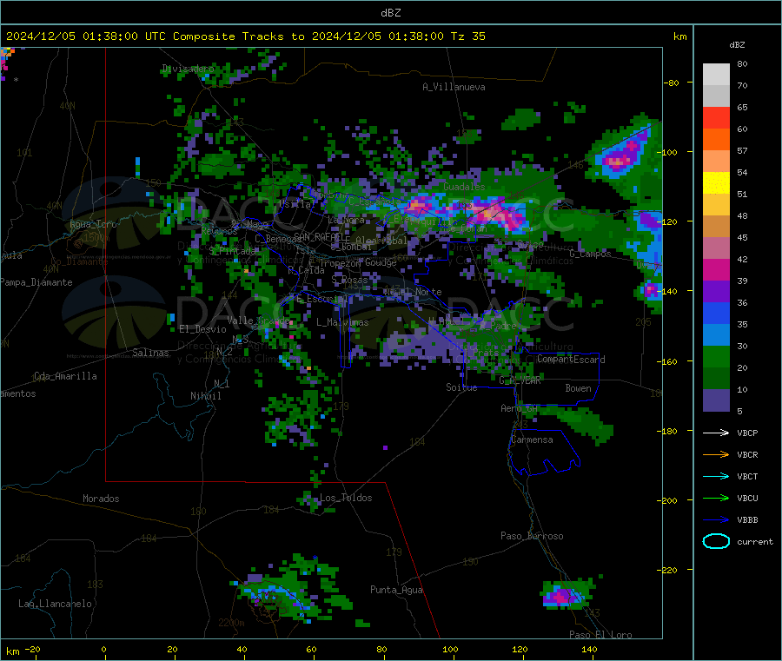Pick the red 65 dBZ legend swatch
Image resolution: width=782 pixels, height=661 pixels.
716,117
